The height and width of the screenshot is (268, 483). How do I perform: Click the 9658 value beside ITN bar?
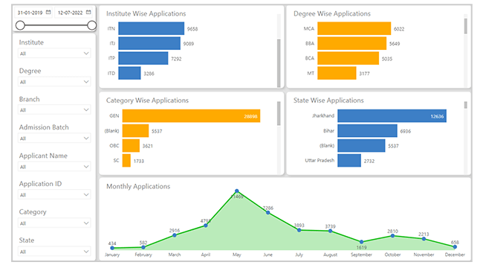(192, 29)
